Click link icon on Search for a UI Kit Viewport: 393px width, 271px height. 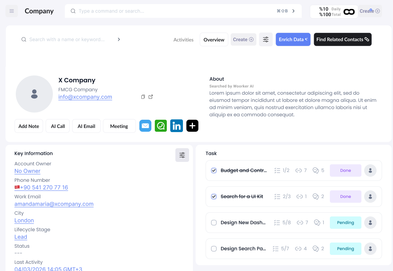300,197
